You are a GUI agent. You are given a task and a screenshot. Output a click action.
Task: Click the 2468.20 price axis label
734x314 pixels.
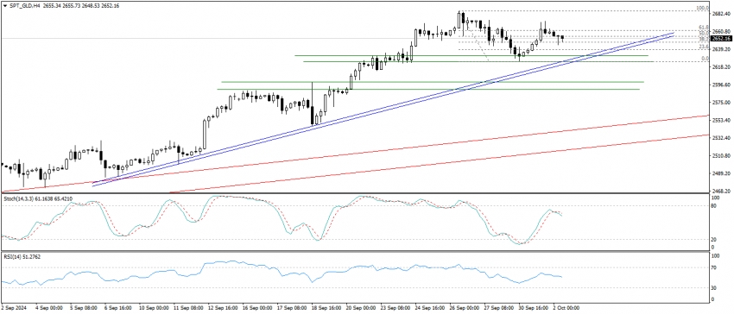[x=720, y=191]
